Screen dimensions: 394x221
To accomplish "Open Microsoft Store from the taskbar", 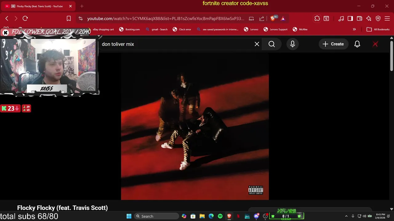I will click(x=193, y=216).
